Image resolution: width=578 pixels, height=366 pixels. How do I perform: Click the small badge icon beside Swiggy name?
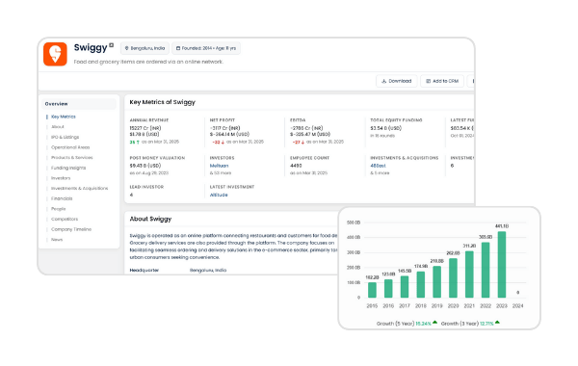[112, 45]
